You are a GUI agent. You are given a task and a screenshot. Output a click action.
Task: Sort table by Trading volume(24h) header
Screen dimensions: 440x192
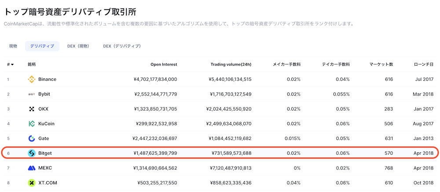(231, 64)
